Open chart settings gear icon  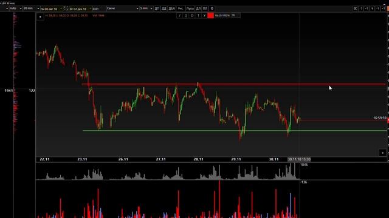212,8
